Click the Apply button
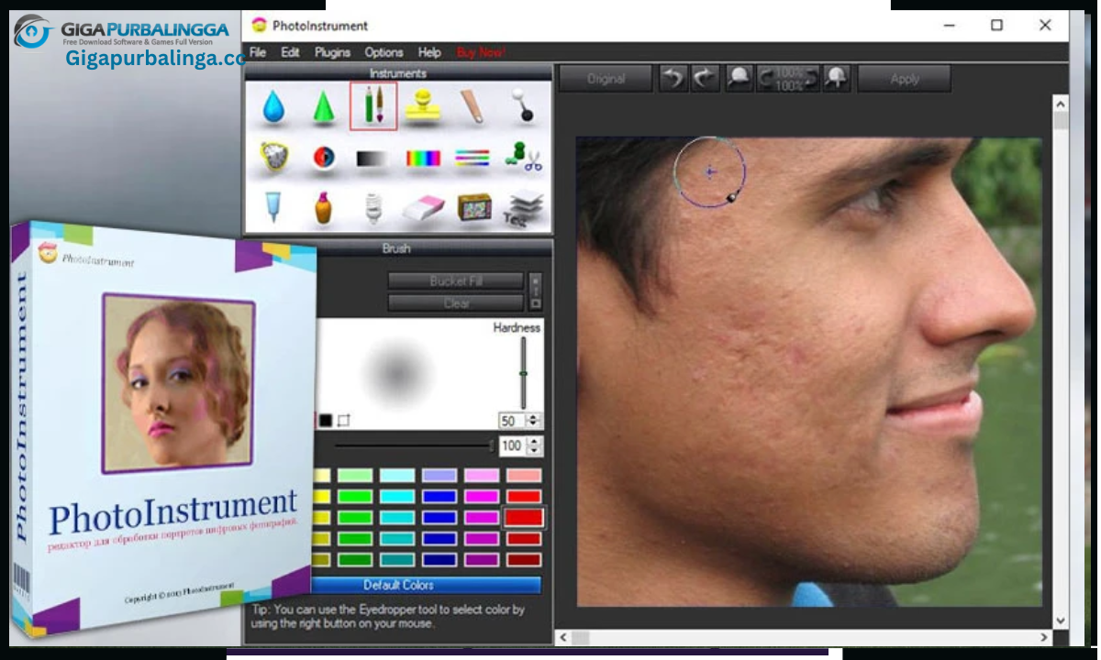Screen dimensions: 1101x660 905,79
